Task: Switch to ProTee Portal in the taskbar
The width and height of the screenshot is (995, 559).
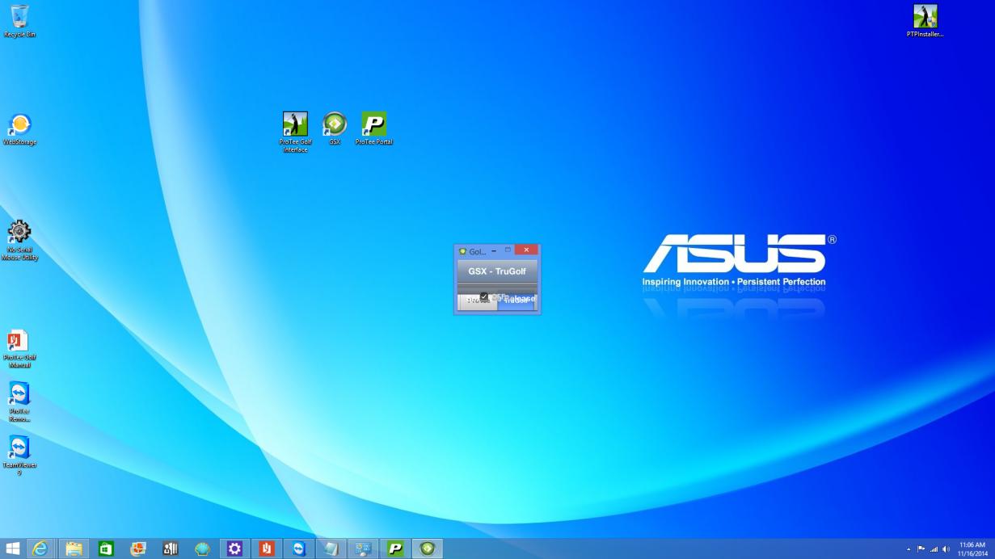Action: 395,548
